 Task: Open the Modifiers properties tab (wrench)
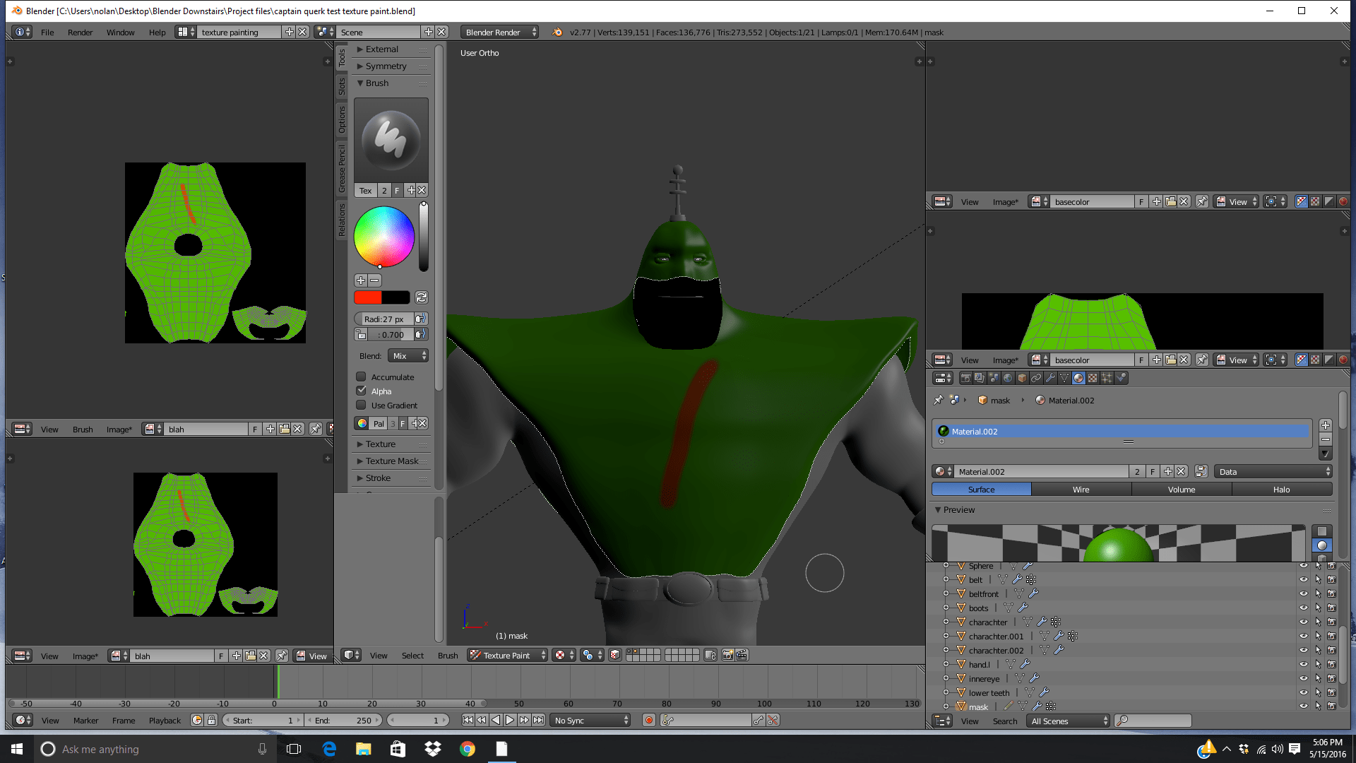[x=1050, y=378]
